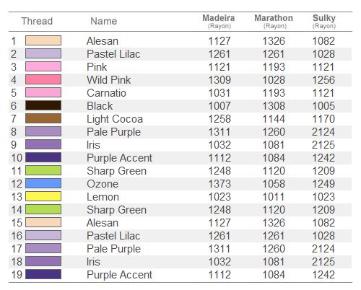Image resolution: width=361 pixels, height=290 pixels.
Task: Click the Marathon column header
Action: click(274, 21)
